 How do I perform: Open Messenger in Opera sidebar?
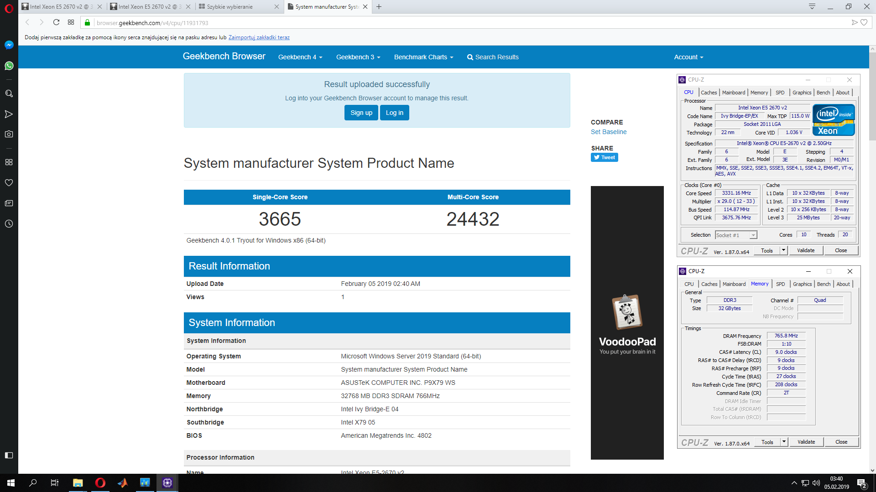tap(9, 45)
